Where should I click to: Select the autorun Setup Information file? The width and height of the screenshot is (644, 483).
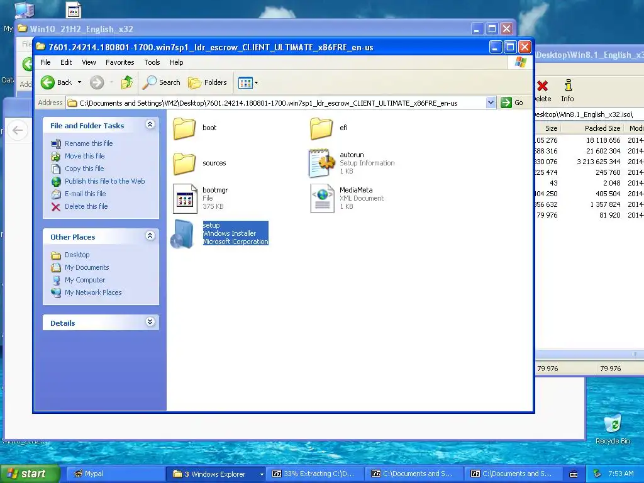321,163
